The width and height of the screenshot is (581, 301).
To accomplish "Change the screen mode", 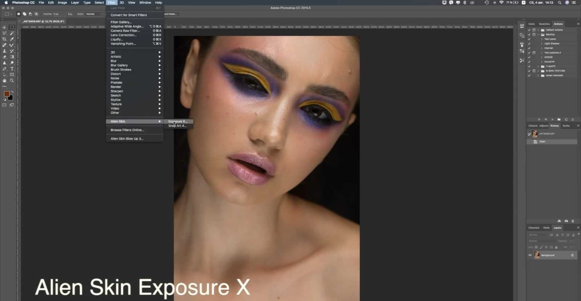I will (x=12, y=105).
